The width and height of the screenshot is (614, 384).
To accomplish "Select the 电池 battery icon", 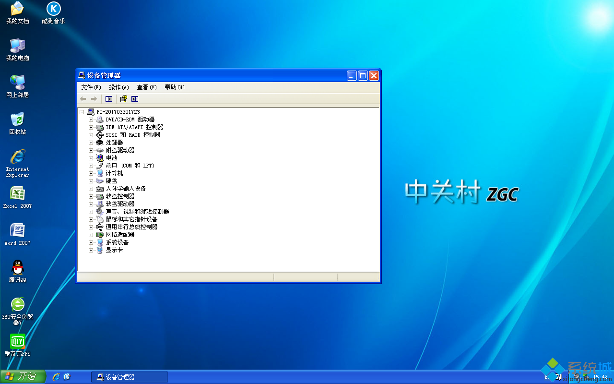I will 100,158.
